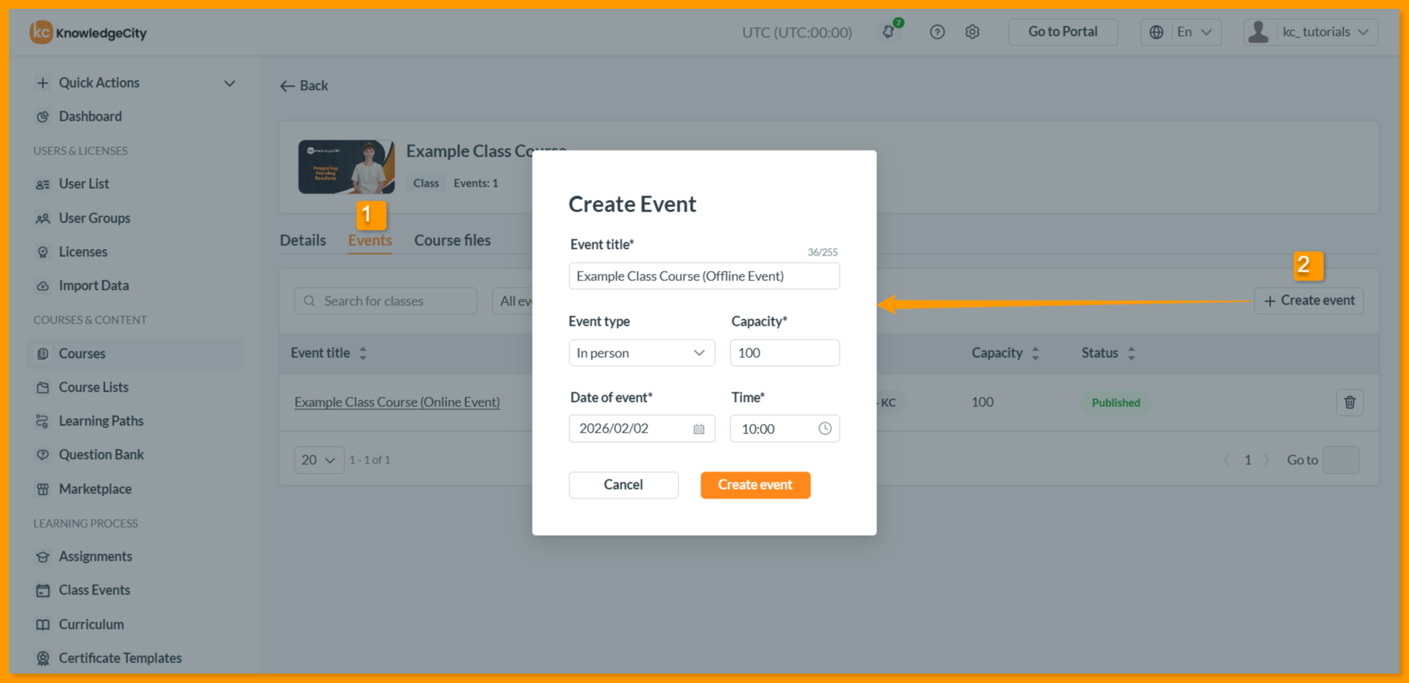This screenshot has height=683, width=1409.
Task: Open the Event type dropdown
Action: click(641, 353)
